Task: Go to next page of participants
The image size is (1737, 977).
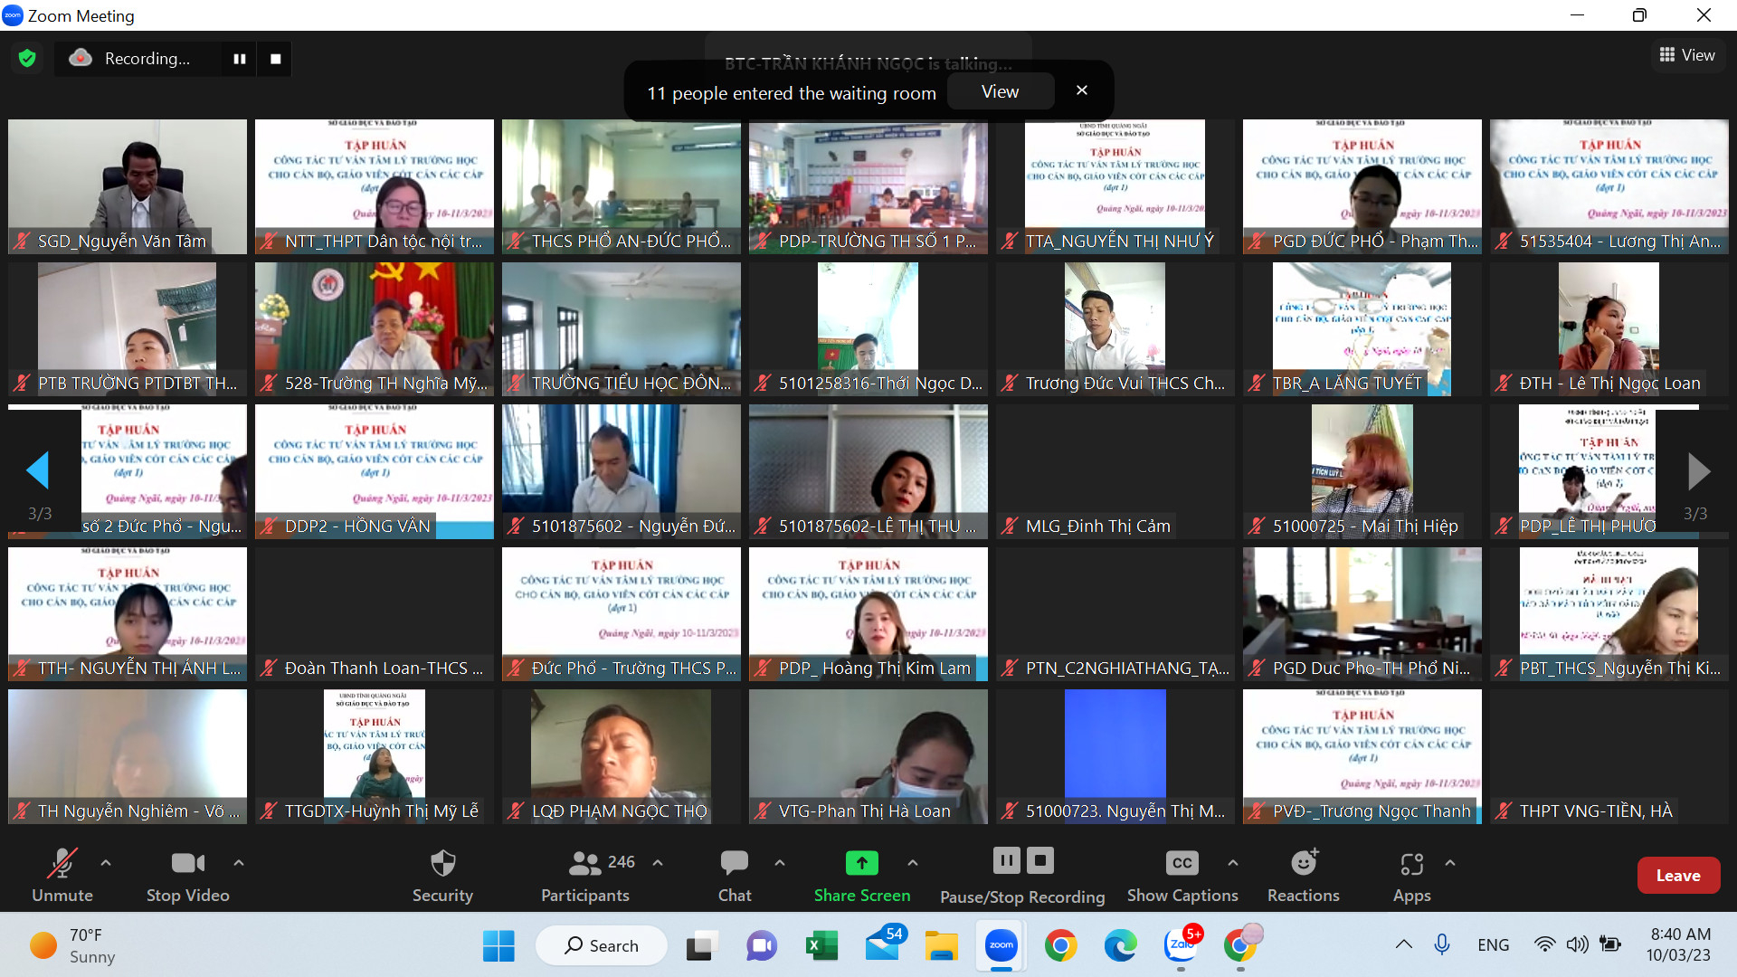Action: click(x=1698, y=471)
